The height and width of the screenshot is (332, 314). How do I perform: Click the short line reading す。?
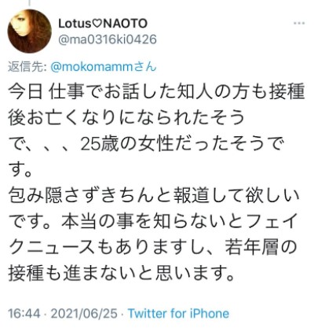pyautogui.click(x=20, y=170)
